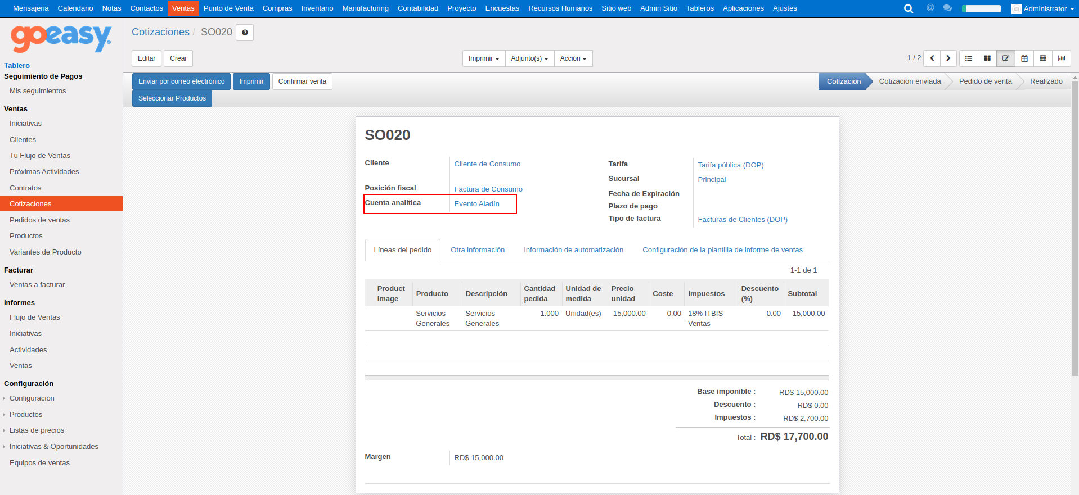Viewport: 1079px width, 495px height.
Task: Expand Iniciativas & Oportunidades item
Action: click(53, 447)
